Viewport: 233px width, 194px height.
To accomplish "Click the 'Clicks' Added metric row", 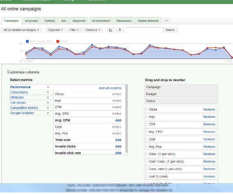I will 88,94.
